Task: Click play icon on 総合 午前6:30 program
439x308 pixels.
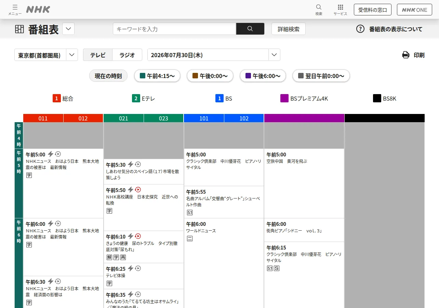Action: [58, 281]
